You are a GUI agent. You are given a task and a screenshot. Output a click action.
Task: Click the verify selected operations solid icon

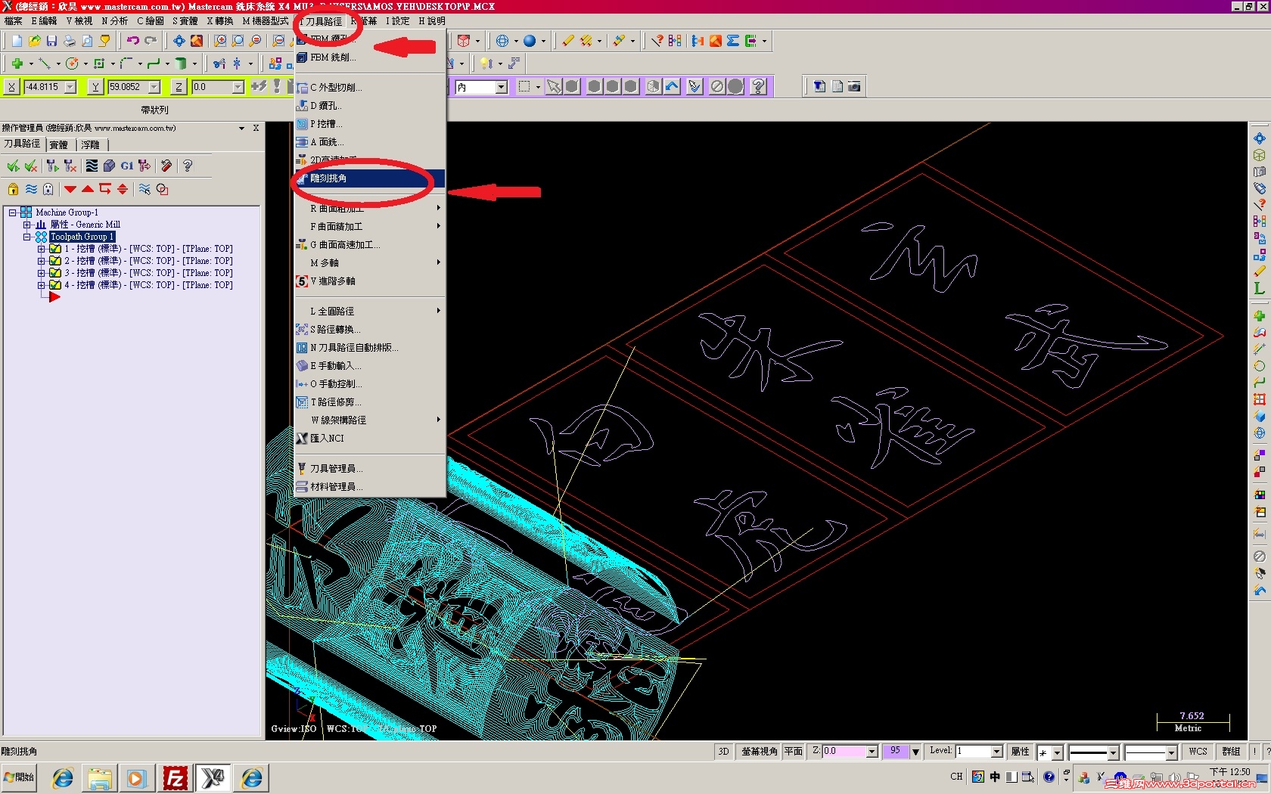(109, 166)
